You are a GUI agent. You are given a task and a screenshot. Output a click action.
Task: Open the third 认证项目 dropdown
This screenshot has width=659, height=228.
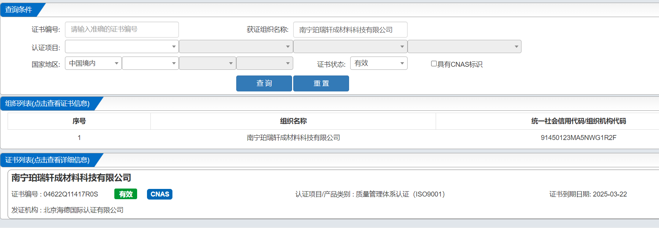pos(350,47)
